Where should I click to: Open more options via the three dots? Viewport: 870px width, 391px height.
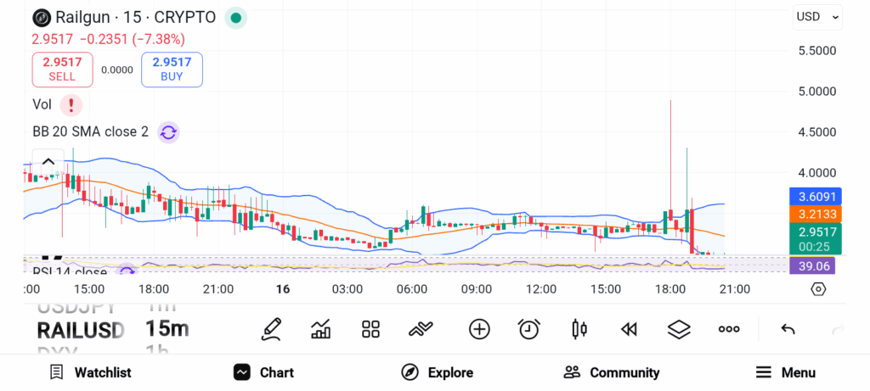coord(729,329)
